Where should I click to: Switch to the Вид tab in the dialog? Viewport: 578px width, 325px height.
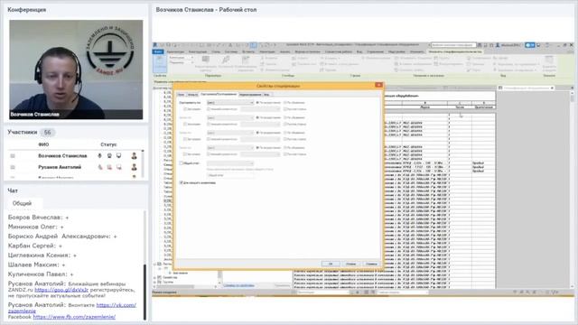point(266,95)
